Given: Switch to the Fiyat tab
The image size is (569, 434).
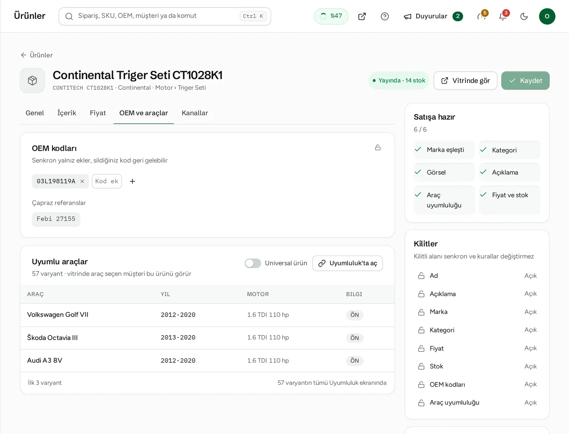Looking at the screenshot, I should point(97,113).
